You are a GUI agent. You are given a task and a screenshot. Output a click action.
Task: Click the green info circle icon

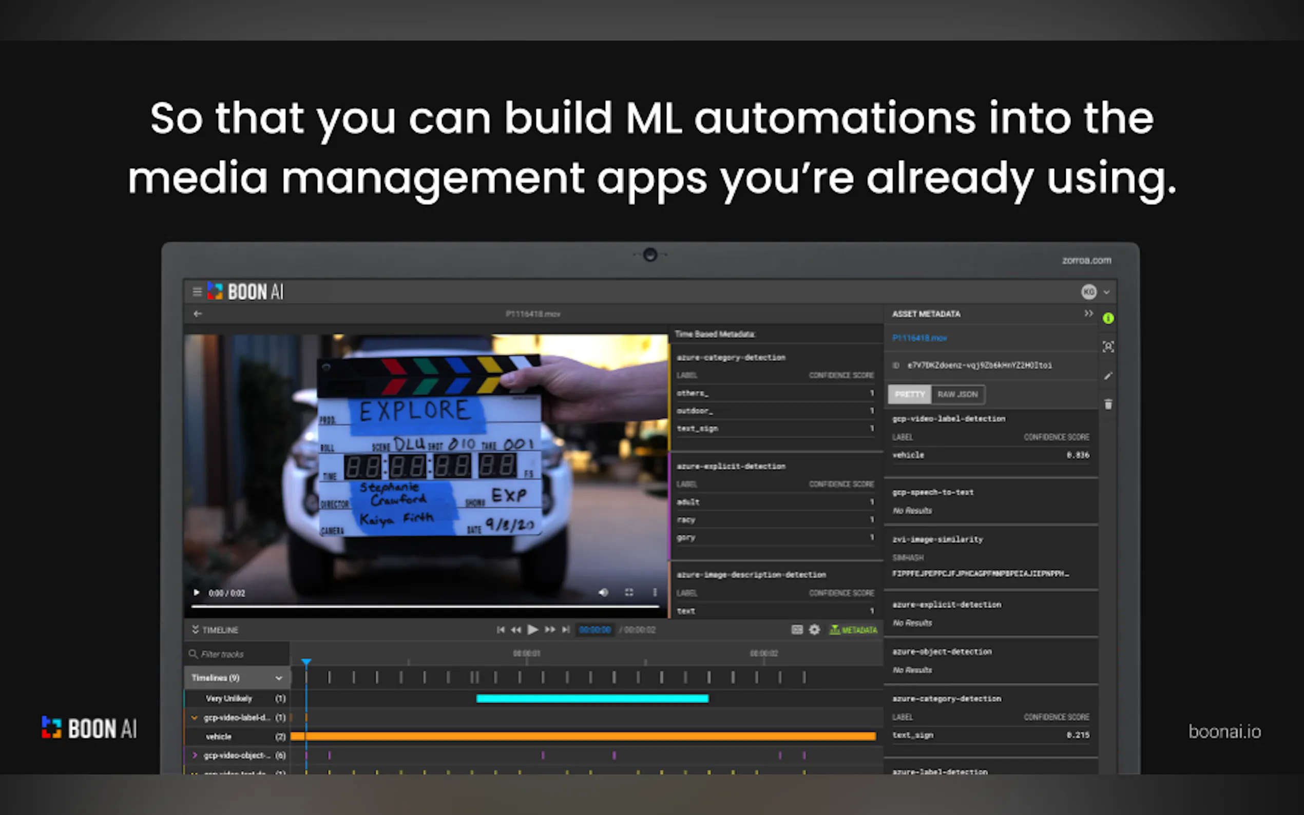pyautogui.click(x=1108, y=319)
